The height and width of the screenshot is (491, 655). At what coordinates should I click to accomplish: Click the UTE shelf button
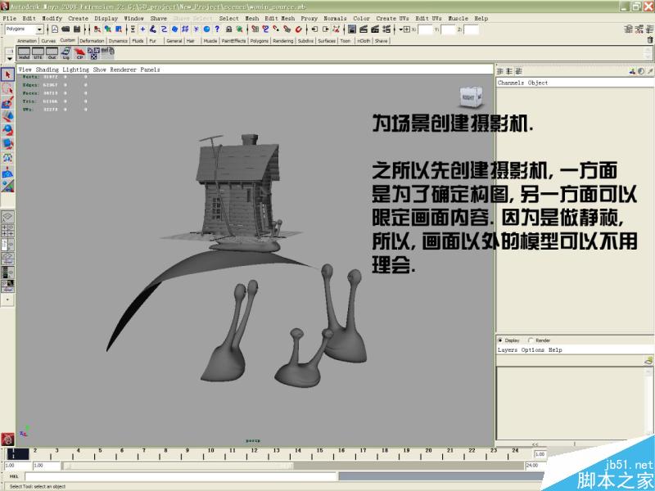(x=38, y=53)
